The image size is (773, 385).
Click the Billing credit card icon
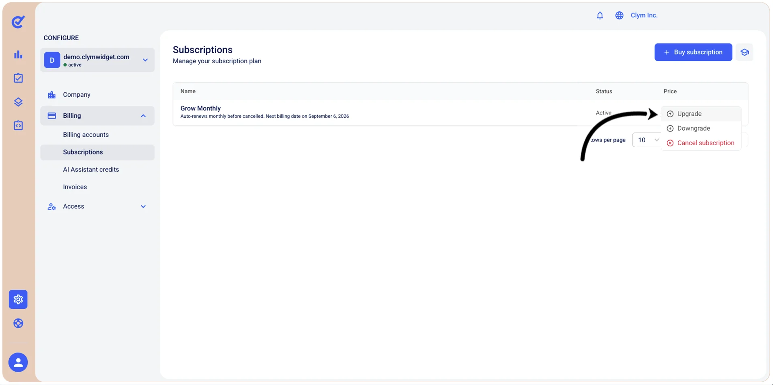pos(52,116)
